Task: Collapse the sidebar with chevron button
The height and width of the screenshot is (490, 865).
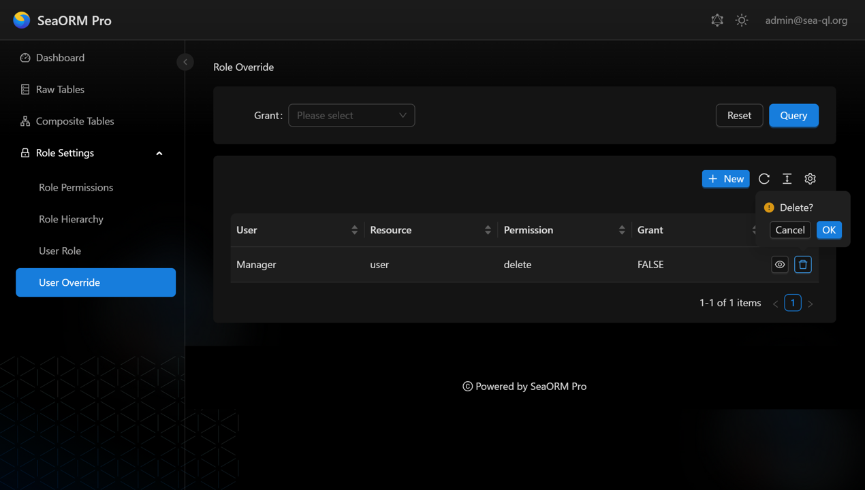Action: tap(185, 62)
